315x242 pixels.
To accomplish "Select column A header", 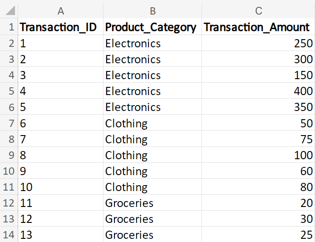I will click(61, 11).
